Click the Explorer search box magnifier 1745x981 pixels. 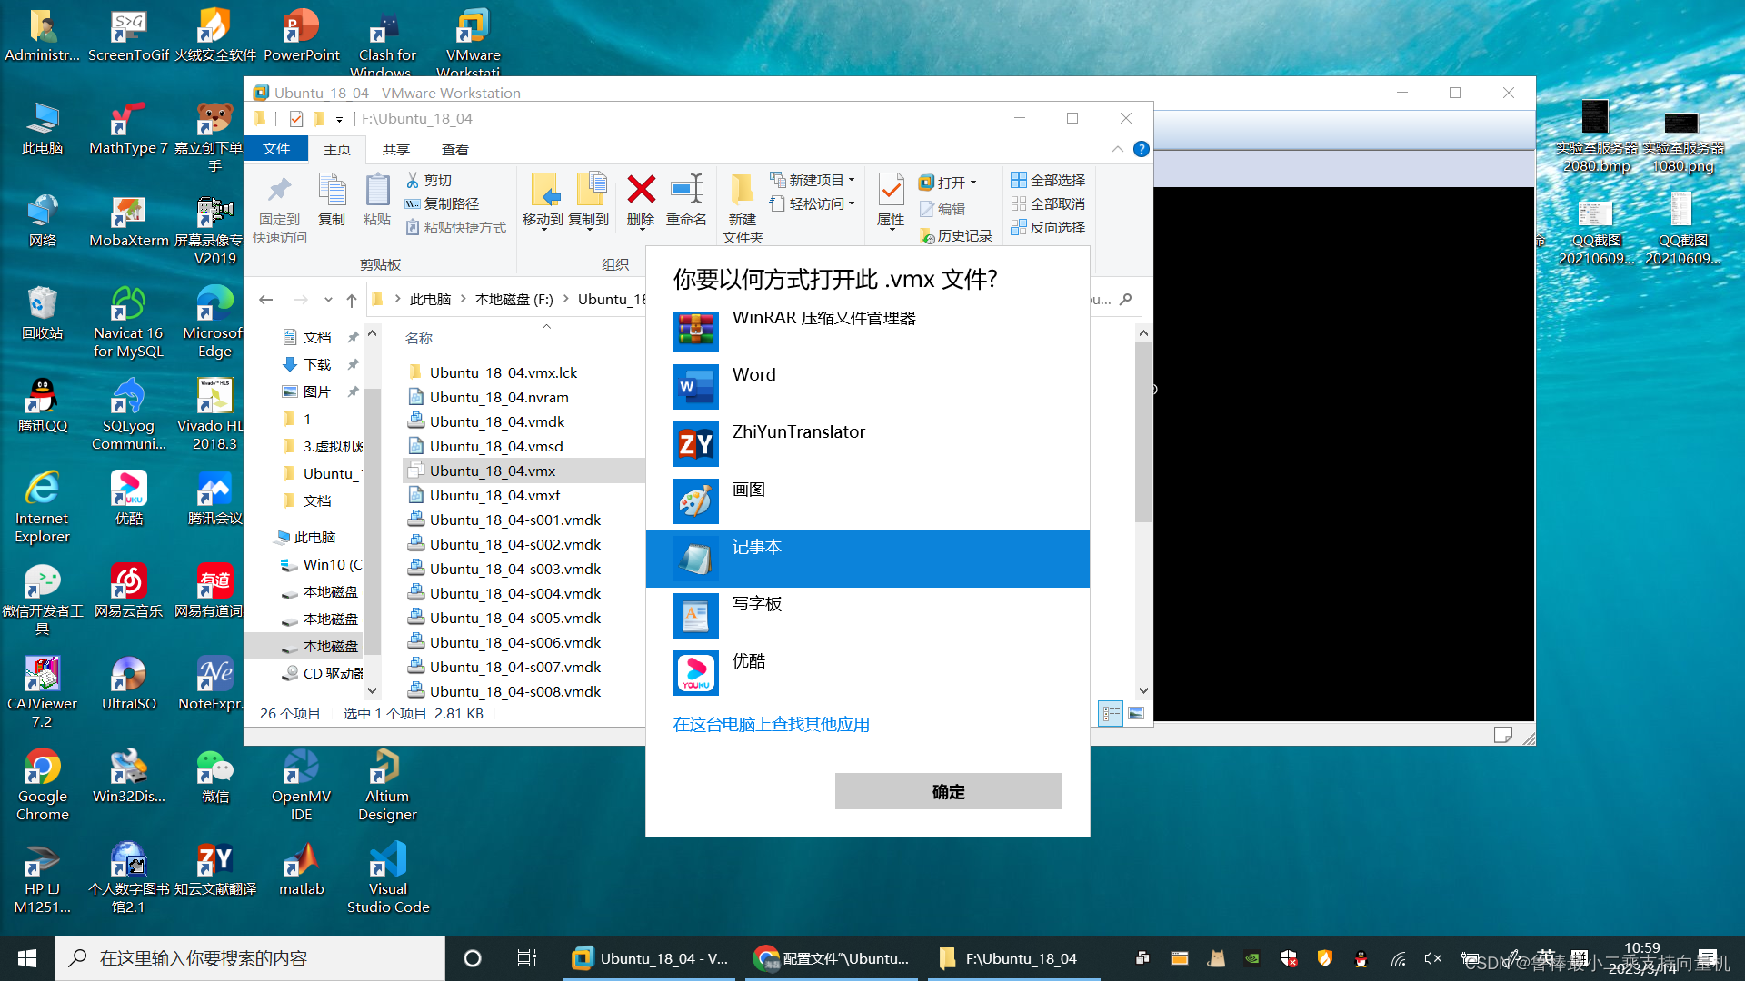click(1126, 299)
